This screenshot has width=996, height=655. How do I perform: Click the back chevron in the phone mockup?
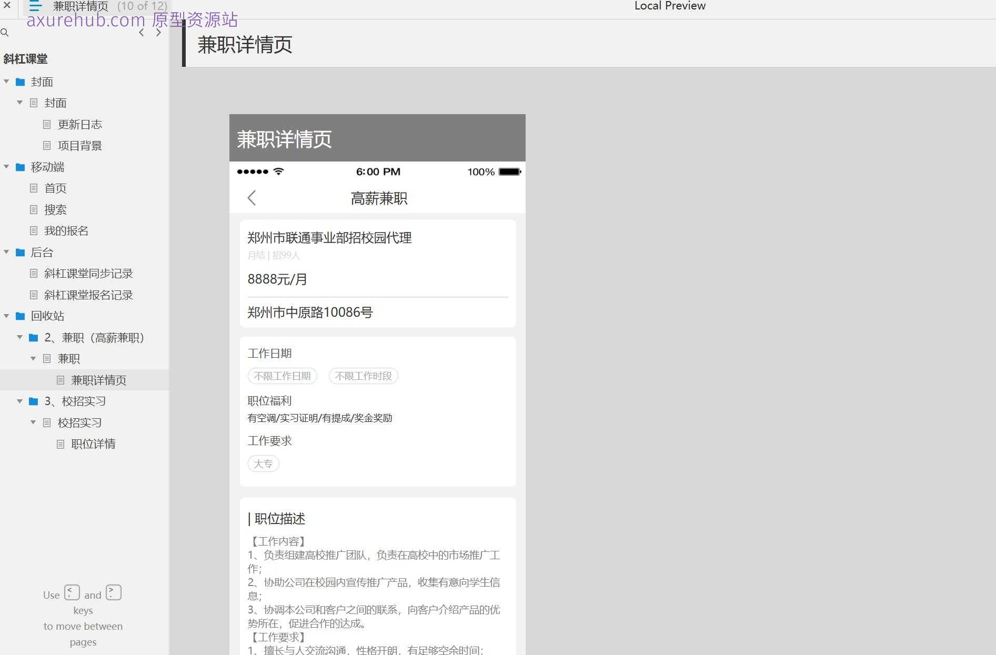tap(251, 198)
